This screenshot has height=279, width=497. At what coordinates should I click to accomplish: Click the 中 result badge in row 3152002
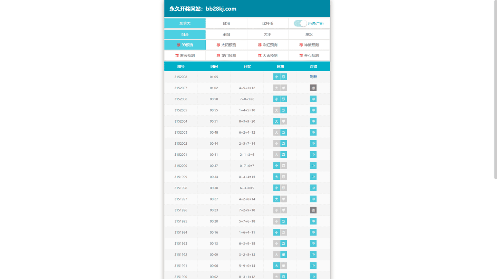click(x=313, y=144)
